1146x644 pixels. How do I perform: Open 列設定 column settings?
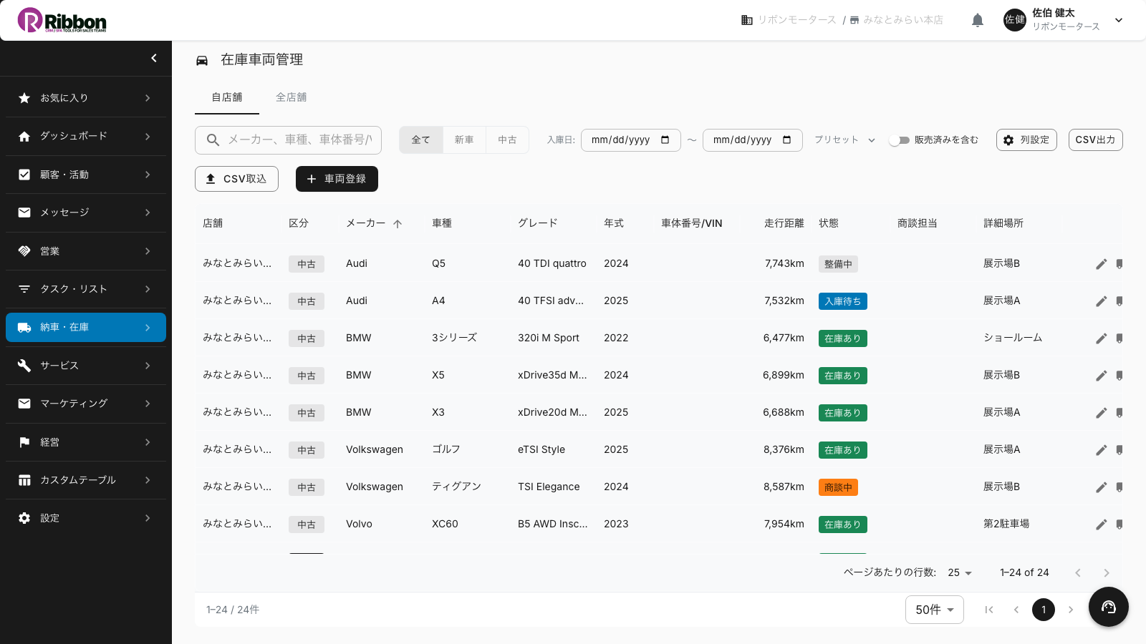[1026, 140]
